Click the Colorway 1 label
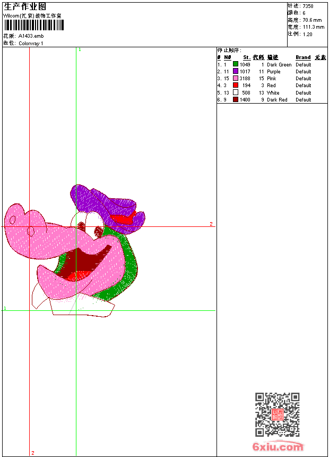The width and height of the screenshot is (329, 457). pyautogui.click(x=31, y=44)
